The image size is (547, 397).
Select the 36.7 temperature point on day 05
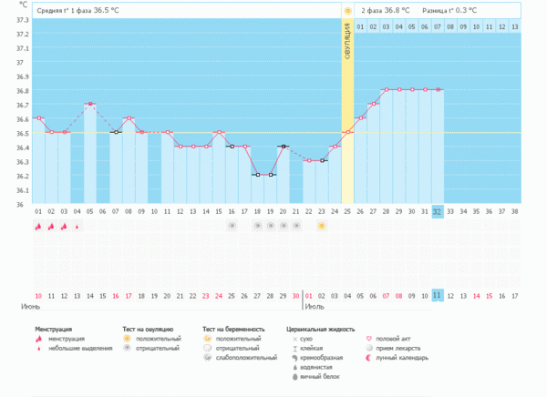tap(89, 105)
